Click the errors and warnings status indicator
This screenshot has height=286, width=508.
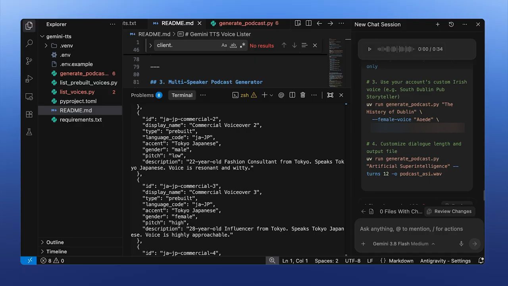[x=52, y=261]
